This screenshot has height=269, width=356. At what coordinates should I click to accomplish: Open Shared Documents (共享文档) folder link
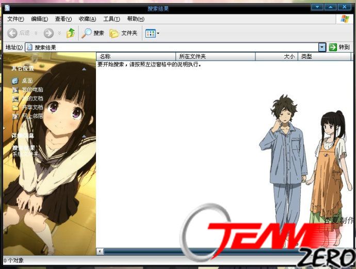tap(32, 107)
